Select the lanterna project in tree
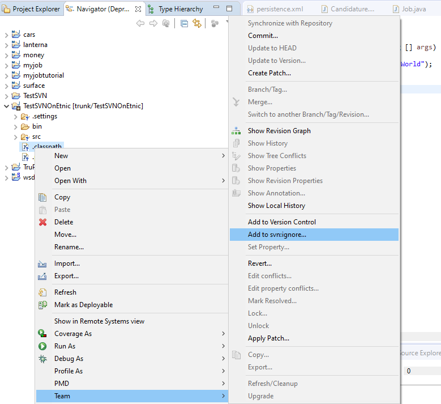 tap(35, 45)
